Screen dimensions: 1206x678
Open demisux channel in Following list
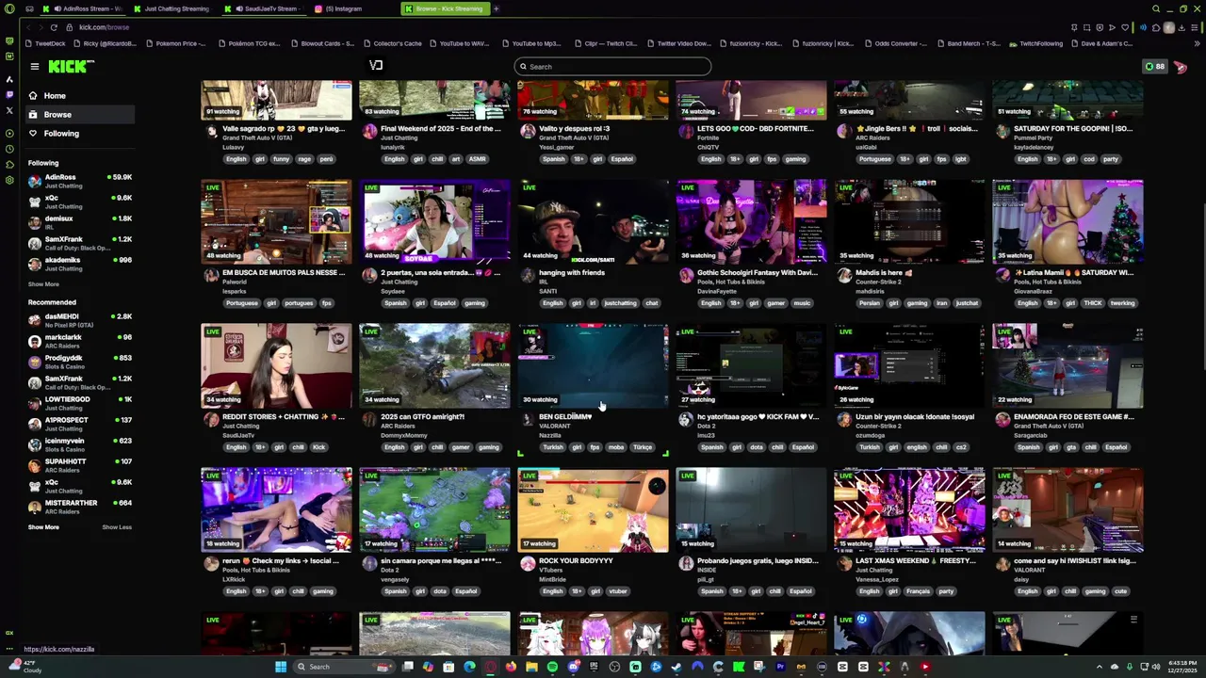pyautogui.click(x=79, y=222)
